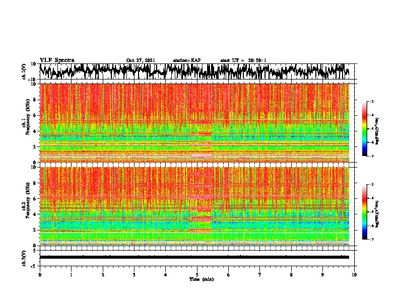Click time axis tick label '9'
The width and height of the screenshot is (399, 308).
[x=322, y=275]
